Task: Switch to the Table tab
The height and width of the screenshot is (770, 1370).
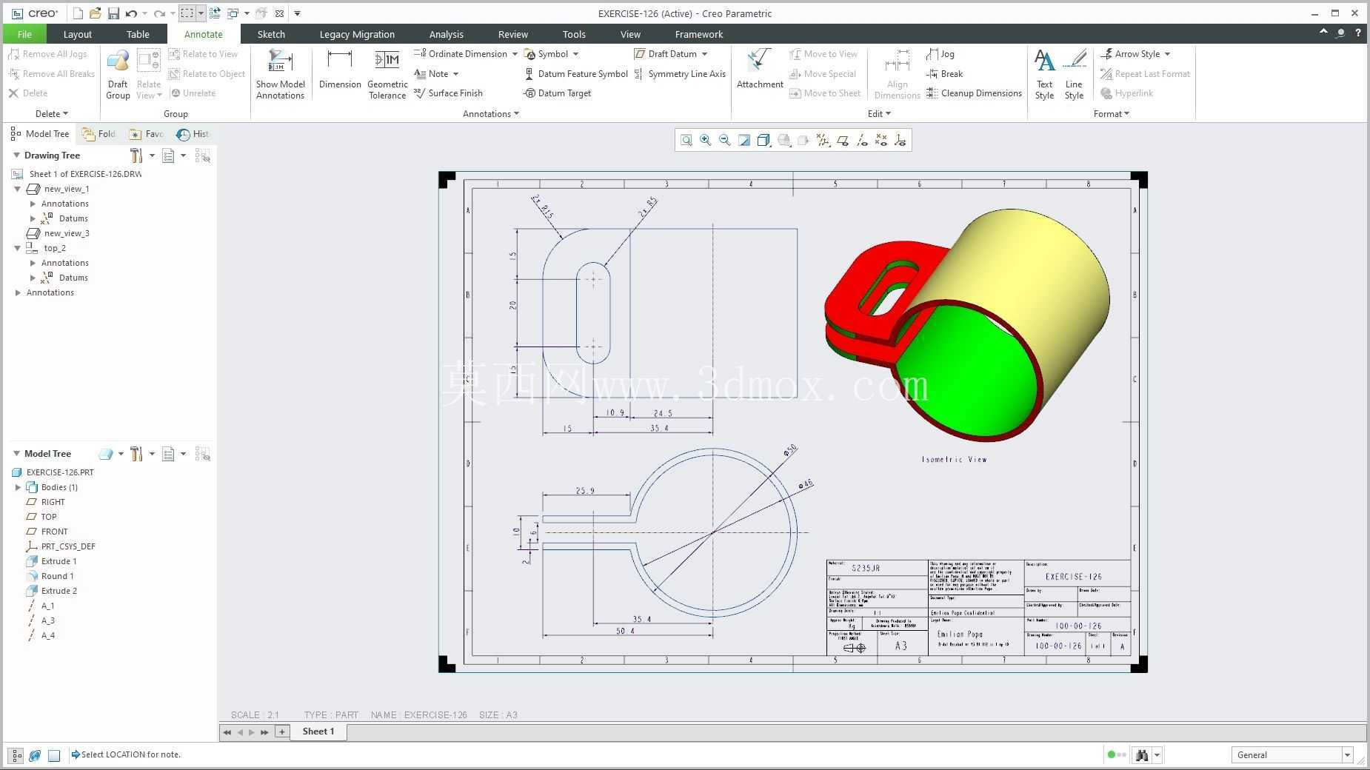Action: click(138, 34)
